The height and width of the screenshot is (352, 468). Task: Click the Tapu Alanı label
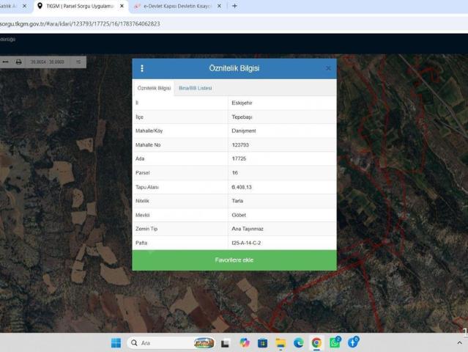click(147, 187)
